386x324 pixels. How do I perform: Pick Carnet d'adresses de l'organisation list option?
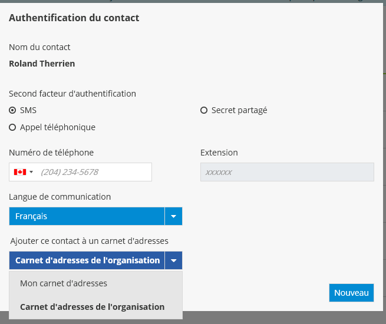(x=92, y=307)
